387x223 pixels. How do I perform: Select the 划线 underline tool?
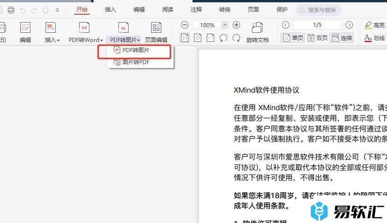(375, 38)
